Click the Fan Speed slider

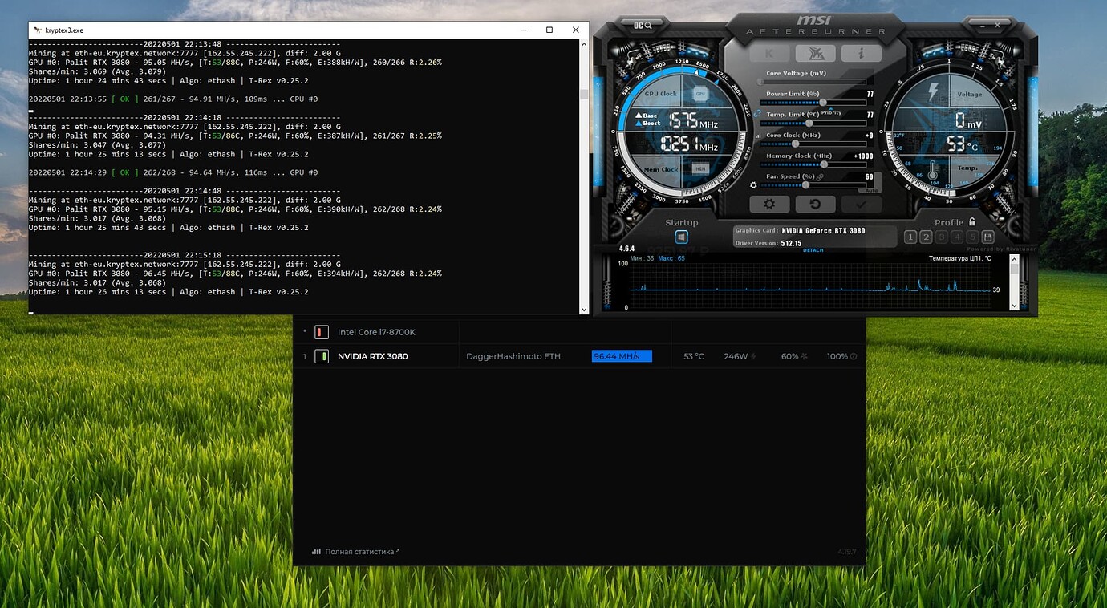pos(813,185)
